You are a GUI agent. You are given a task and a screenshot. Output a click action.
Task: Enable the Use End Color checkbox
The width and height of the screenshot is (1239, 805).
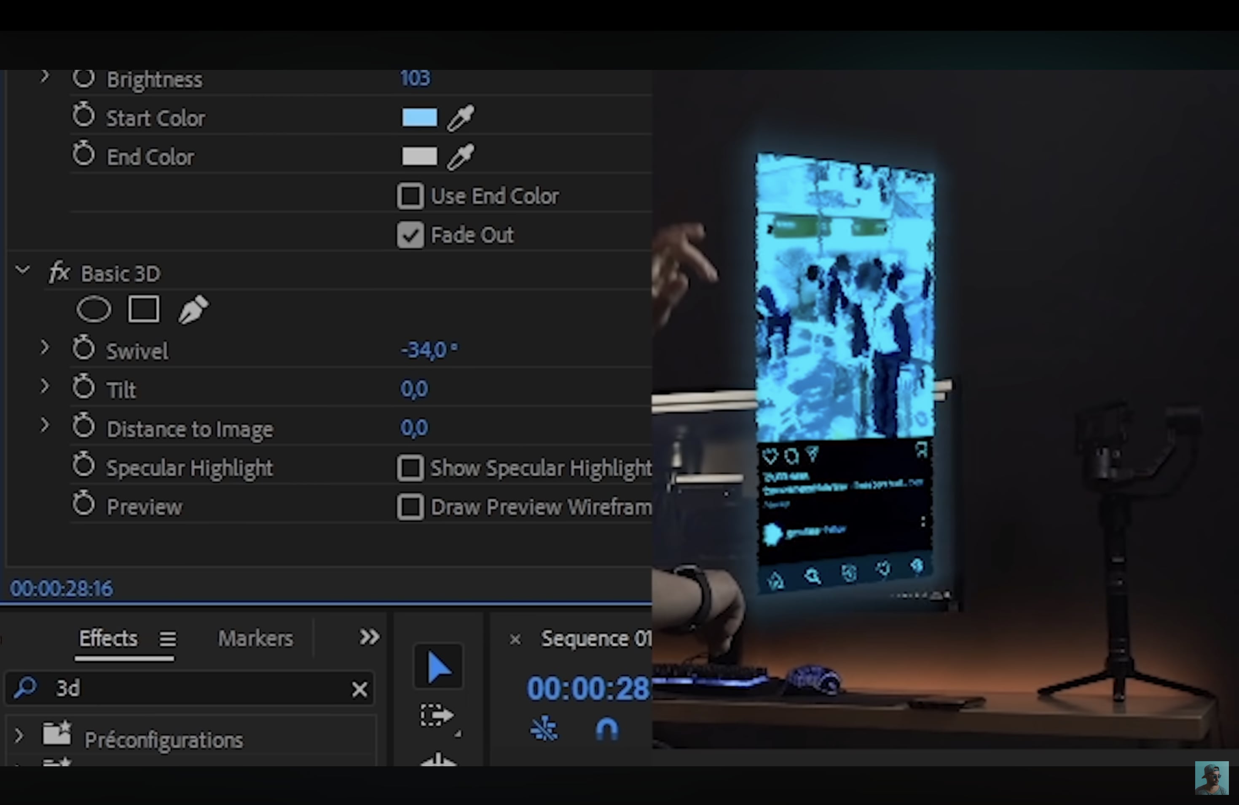(411, 196)
